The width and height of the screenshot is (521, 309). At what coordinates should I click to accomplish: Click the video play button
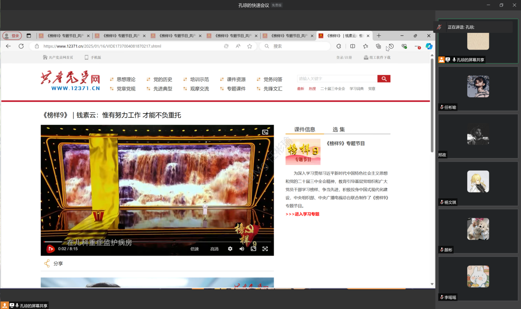click(x=51, y=249)
